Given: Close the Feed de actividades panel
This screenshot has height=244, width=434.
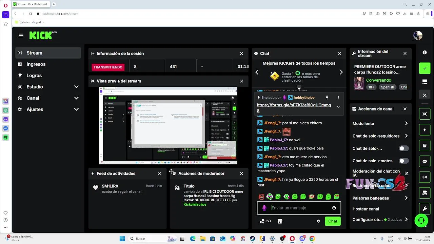Looking at the screenshot, I should click(x=160, y=174).
